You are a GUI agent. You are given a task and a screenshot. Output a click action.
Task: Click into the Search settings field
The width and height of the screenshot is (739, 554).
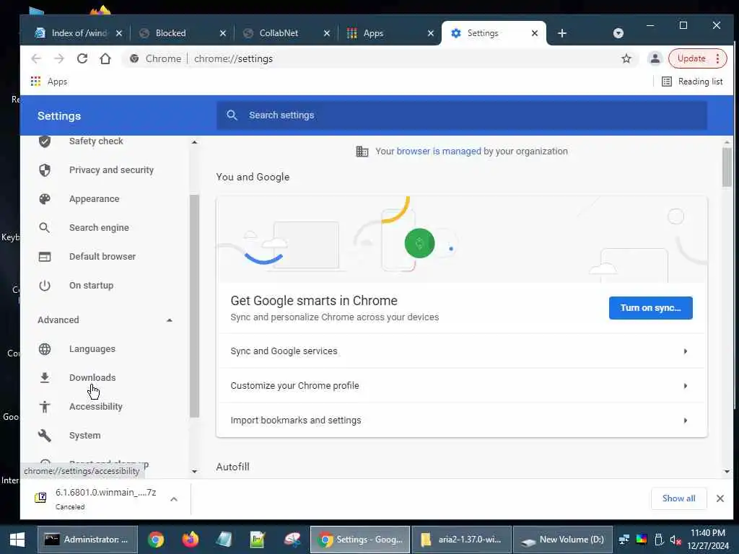point(462,115)
